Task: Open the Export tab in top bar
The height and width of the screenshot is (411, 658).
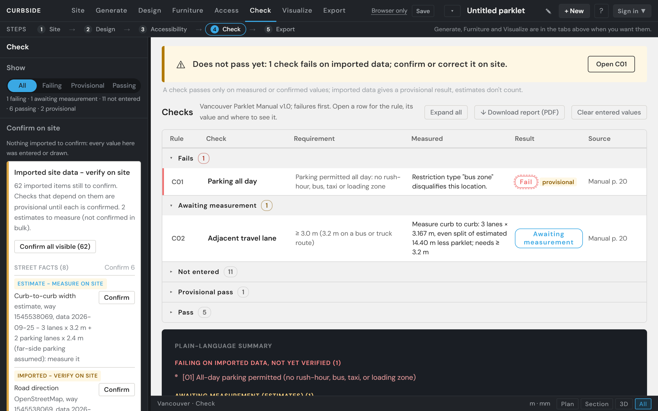Action: point(334,10)
